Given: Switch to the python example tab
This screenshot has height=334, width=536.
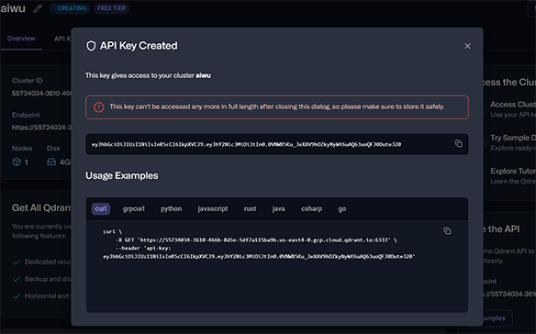Looking at the screenshot, I should click(172, 208).
